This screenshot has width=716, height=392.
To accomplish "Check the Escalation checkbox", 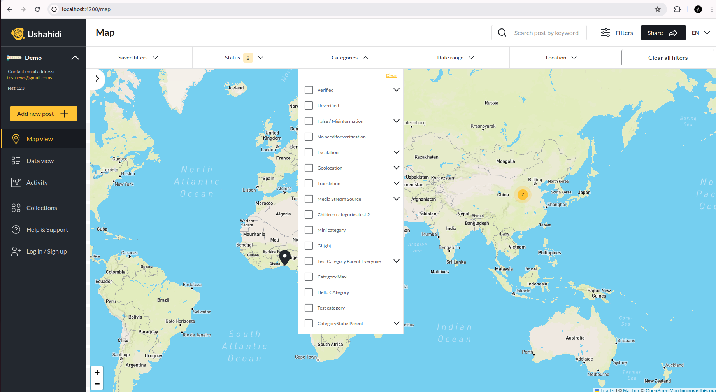I will pyautogui.click(x=309, y=152).
